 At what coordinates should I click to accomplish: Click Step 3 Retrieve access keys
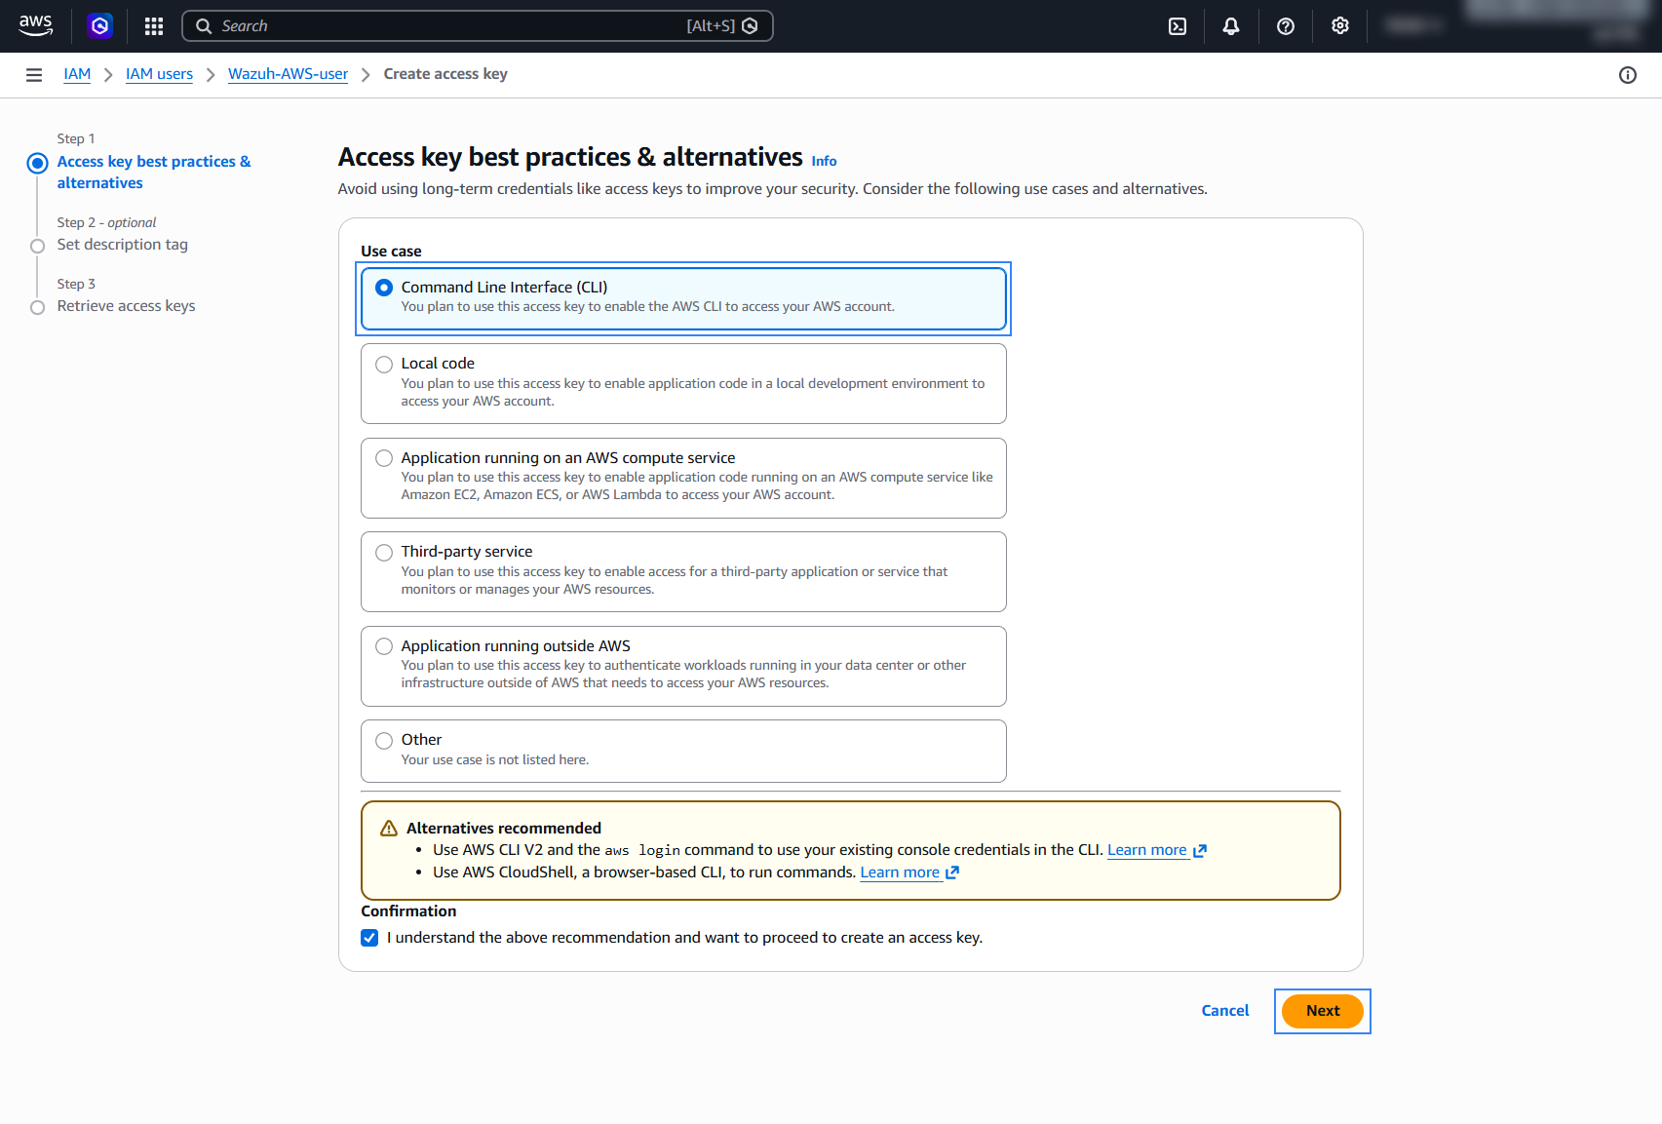tap(126, 306)
